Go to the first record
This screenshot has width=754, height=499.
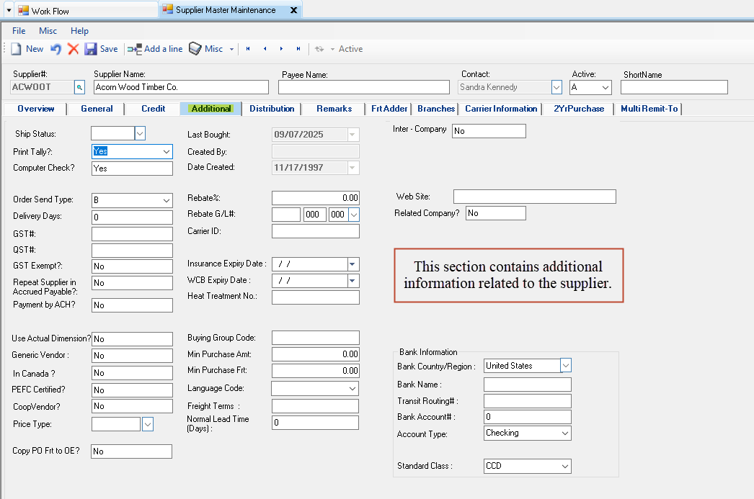coord(248,49)
